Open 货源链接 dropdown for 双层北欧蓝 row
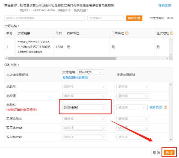 pyautogui.click(x=84, y=128)
